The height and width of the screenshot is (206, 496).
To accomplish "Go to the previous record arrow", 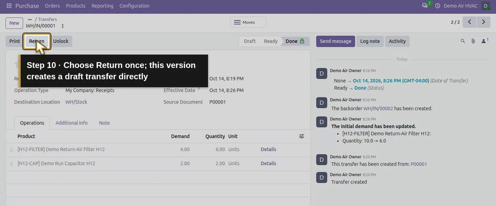I will pyautogui.click(x=469, y=22).
